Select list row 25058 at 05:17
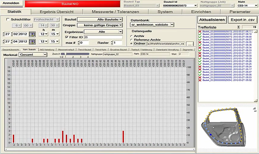Screen dimensions: 259x154 point(227,70)
